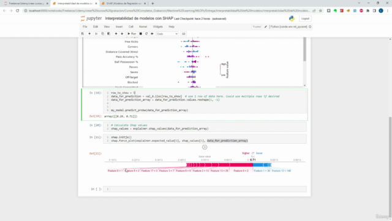The height and width of the screenshot is (221, 392).
Task: Switch to the SHAP_Modelos de Regresión tab
Action: coord(124,4)
